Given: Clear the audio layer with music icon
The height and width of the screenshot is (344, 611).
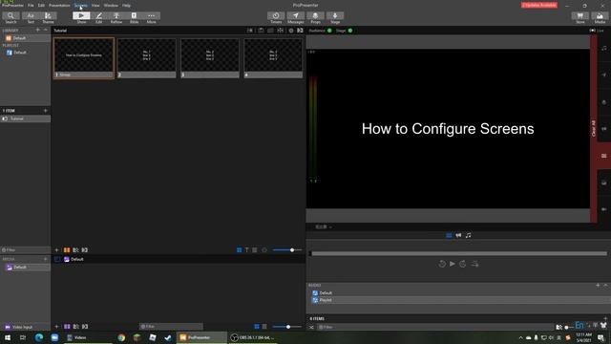Looking at the screenshot, I should click(x=604, y=48).
